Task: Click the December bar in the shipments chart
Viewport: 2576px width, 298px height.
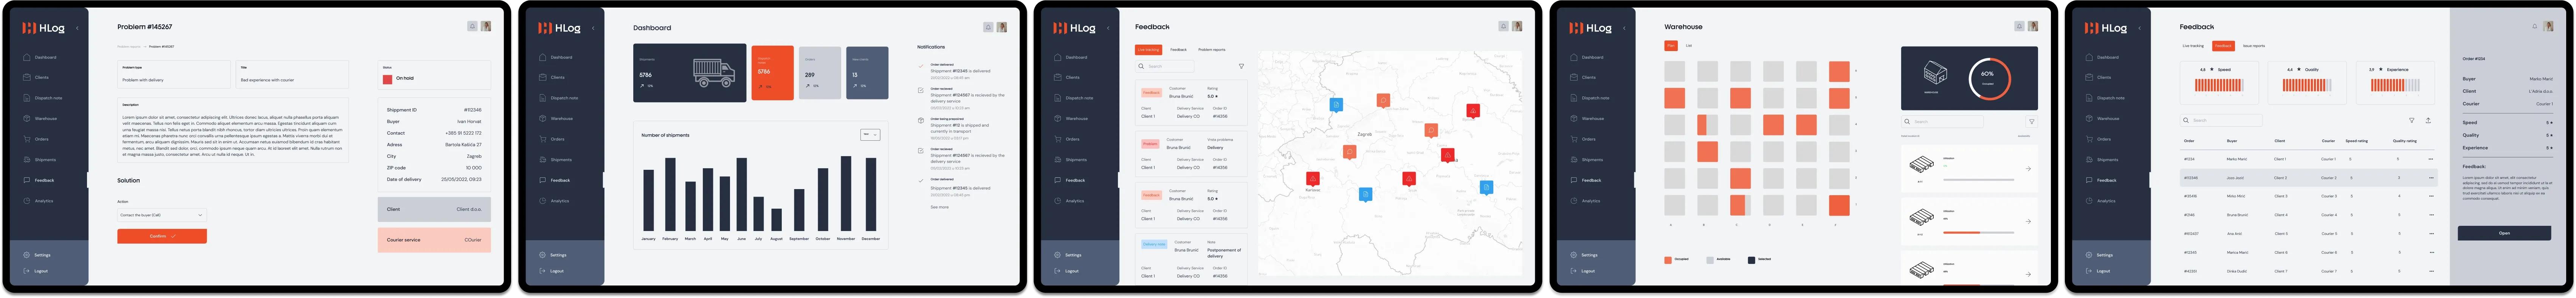Action: coord(871,194)
